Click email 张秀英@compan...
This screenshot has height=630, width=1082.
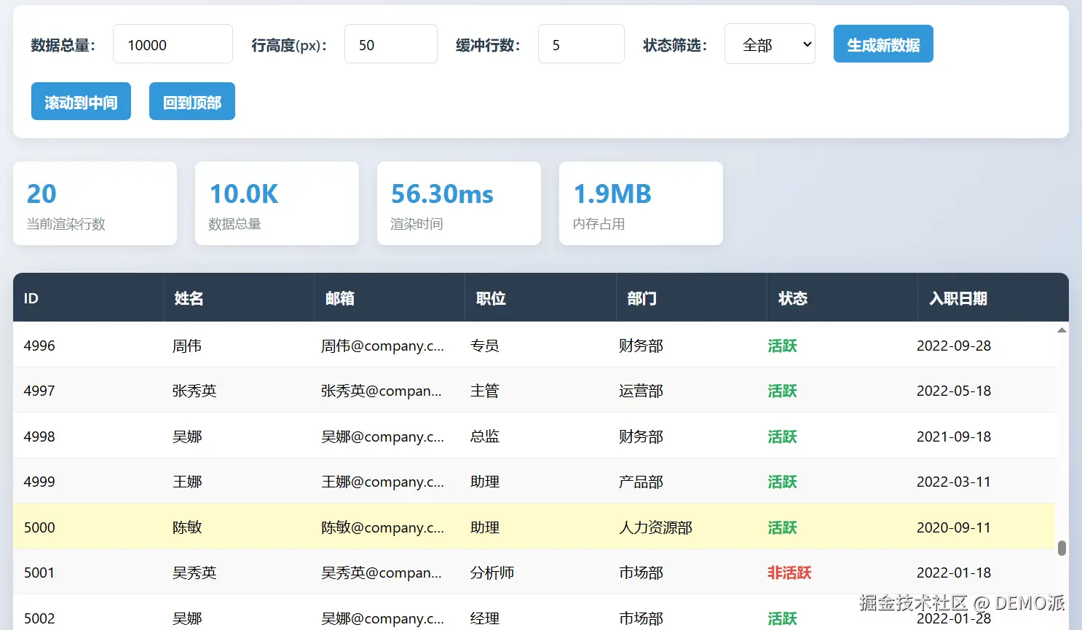(x=382, y=391)
